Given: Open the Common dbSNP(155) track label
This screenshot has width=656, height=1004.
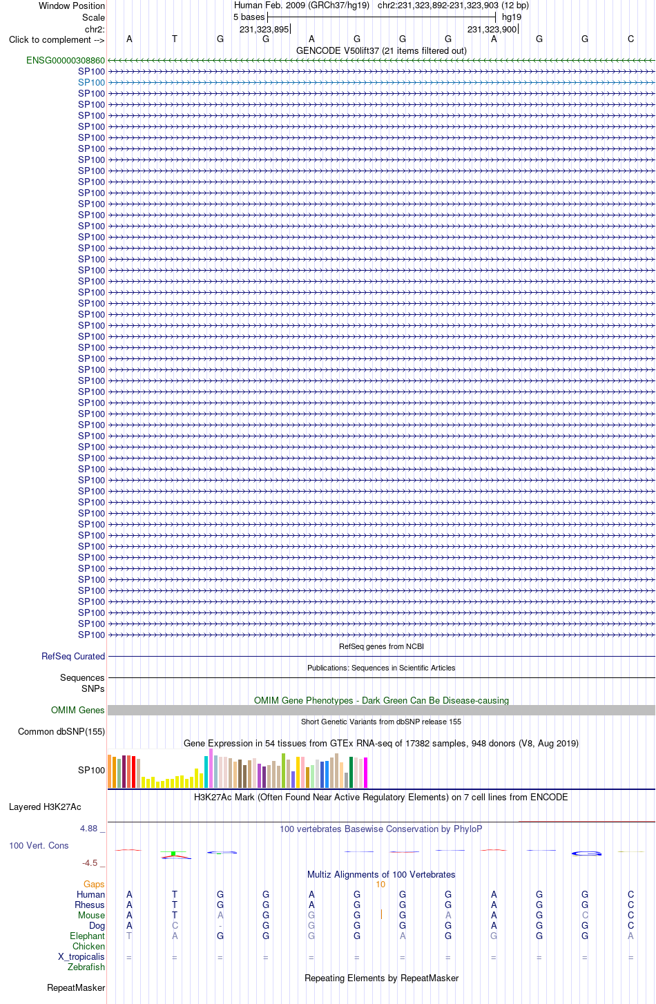Looking at the screenshot, I should coord(61,732).
